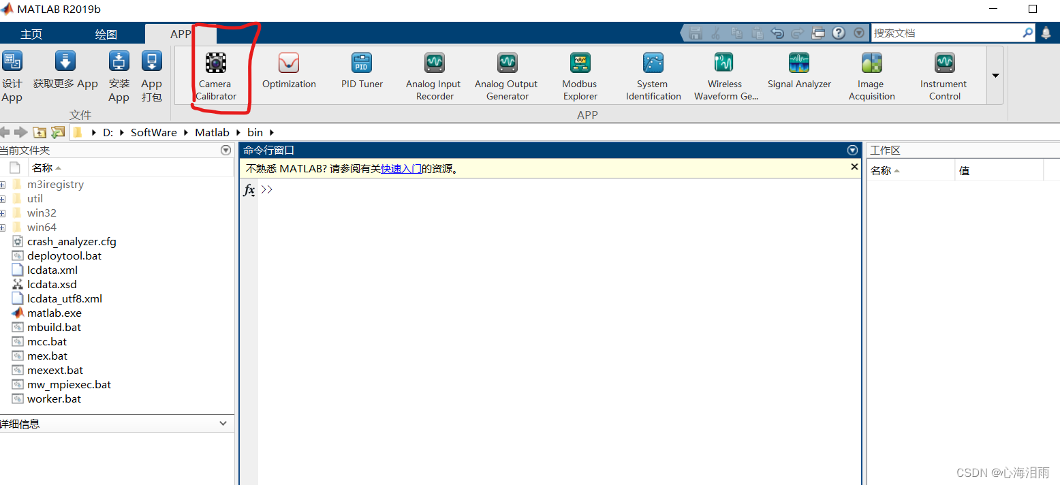Expand the m3iregistry folder
This screenshot has height=485, width=1060.
(3, 185)
